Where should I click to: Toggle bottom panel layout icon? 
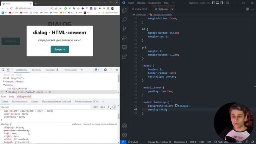tap(218, 3)
